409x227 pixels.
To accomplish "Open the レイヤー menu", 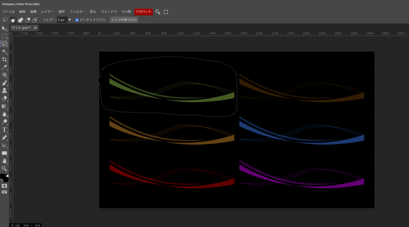I will tap(47, 12).
